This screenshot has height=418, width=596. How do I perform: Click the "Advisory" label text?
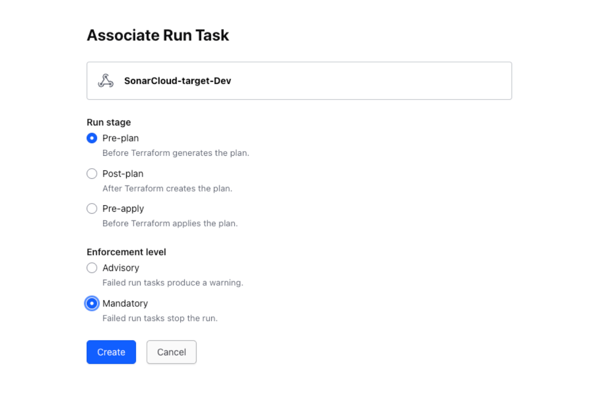pos(121,268)
